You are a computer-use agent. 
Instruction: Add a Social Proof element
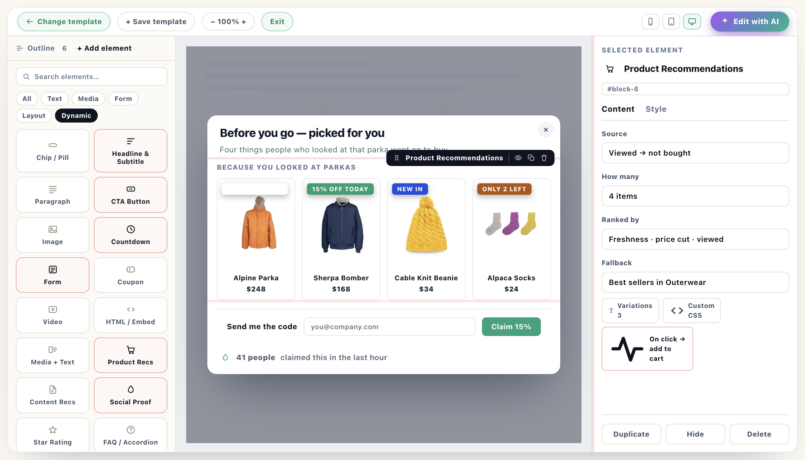(x=130, y=395)
